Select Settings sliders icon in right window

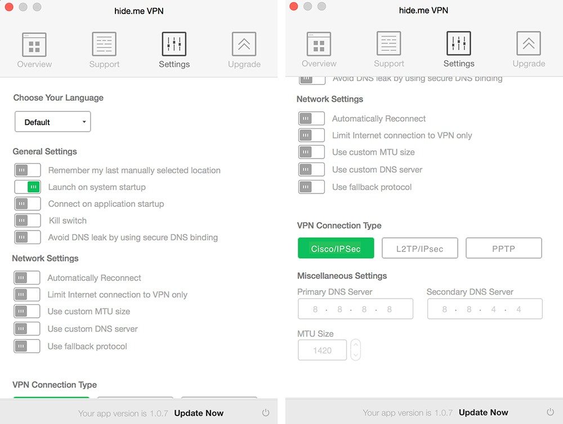pos(459,43)
